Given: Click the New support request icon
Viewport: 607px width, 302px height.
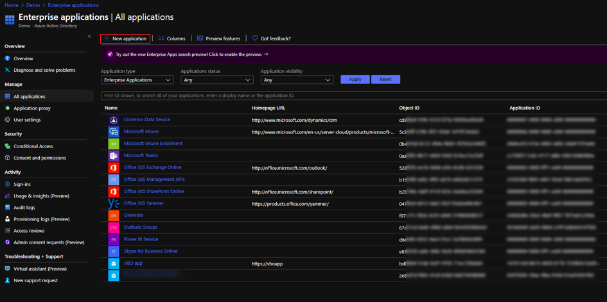Looking at the screenshot, I should tap(7, 280).
